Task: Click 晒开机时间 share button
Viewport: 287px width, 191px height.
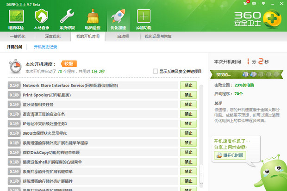Action: [229, 155]
